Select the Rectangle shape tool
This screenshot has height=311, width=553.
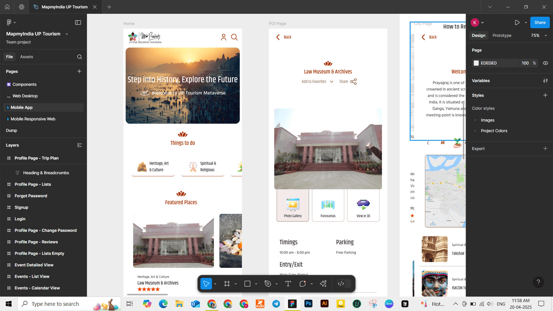pos(247,284)
